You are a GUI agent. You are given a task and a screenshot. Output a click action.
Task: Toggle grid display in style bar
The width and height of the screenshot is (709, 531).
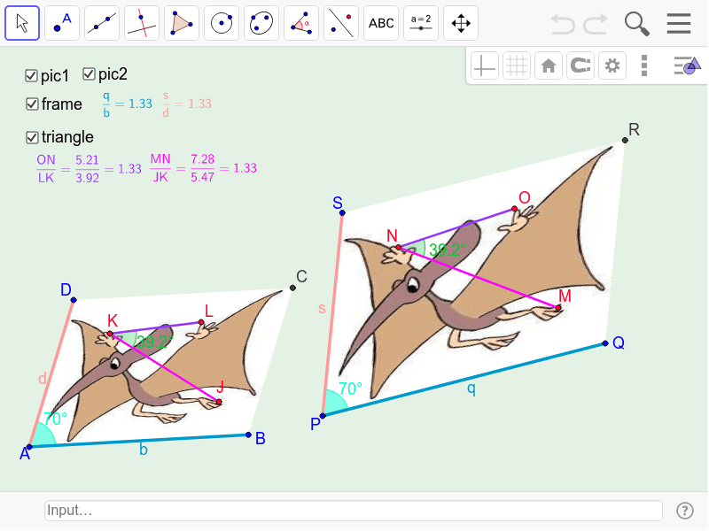(517, 65)
